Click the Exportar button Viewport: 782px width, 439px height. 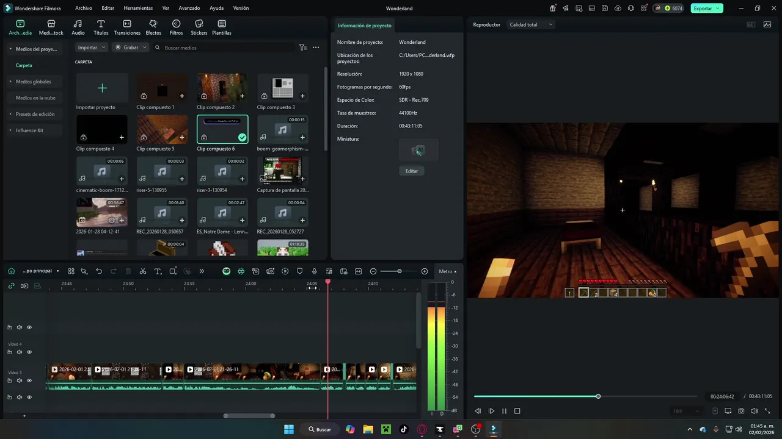coord(707,9)
